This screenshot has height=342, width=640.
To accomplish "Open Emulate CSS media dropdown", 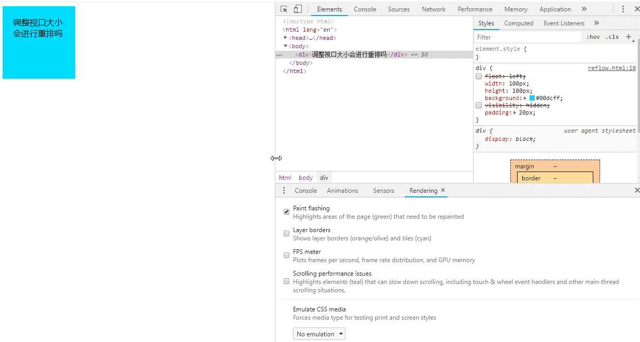I will click(319, 334).
